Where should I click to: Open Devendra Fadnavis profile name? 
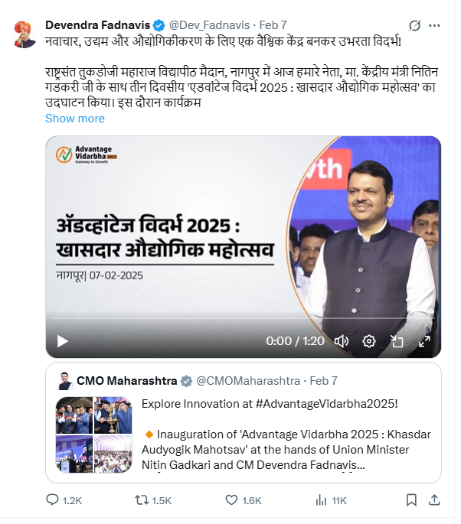(x=98, y=25)
